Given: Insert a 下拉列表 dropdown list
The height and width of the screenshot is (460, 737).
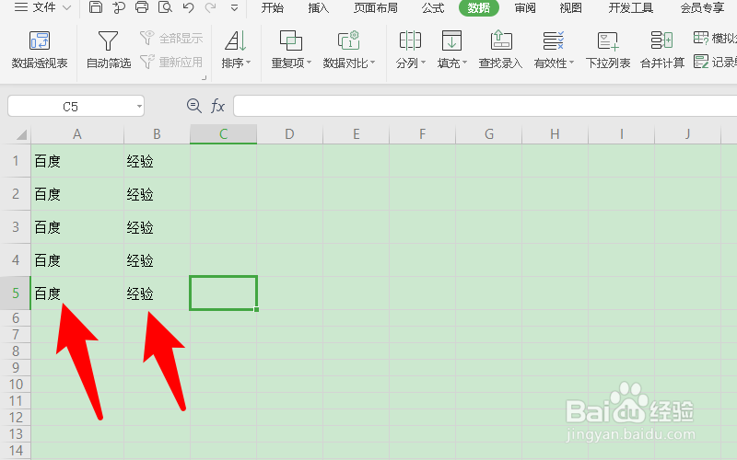Looking at the screenshot, I should [608, 50].
